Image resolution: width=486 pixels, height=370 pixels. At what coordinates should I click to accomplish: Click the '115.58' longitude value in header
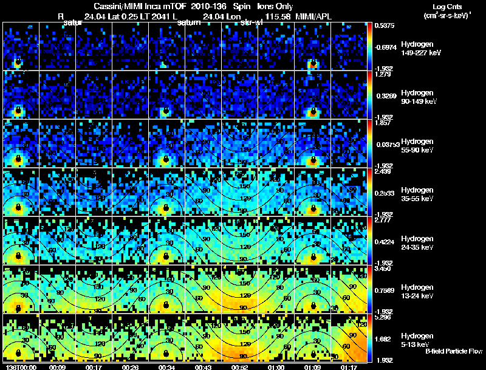point(278,16)
